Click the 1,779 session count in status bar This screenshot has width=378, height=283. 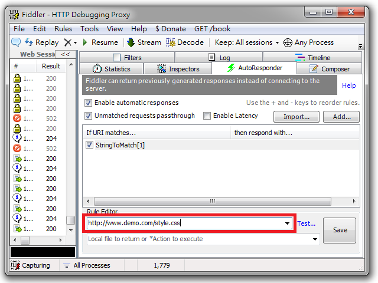[x=162, y=265]
